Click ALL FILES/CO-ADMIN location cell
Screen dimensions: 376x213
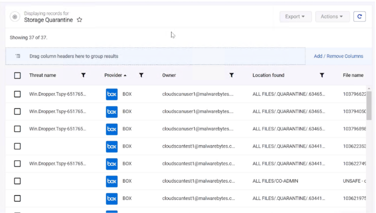(x=274, y=181)
